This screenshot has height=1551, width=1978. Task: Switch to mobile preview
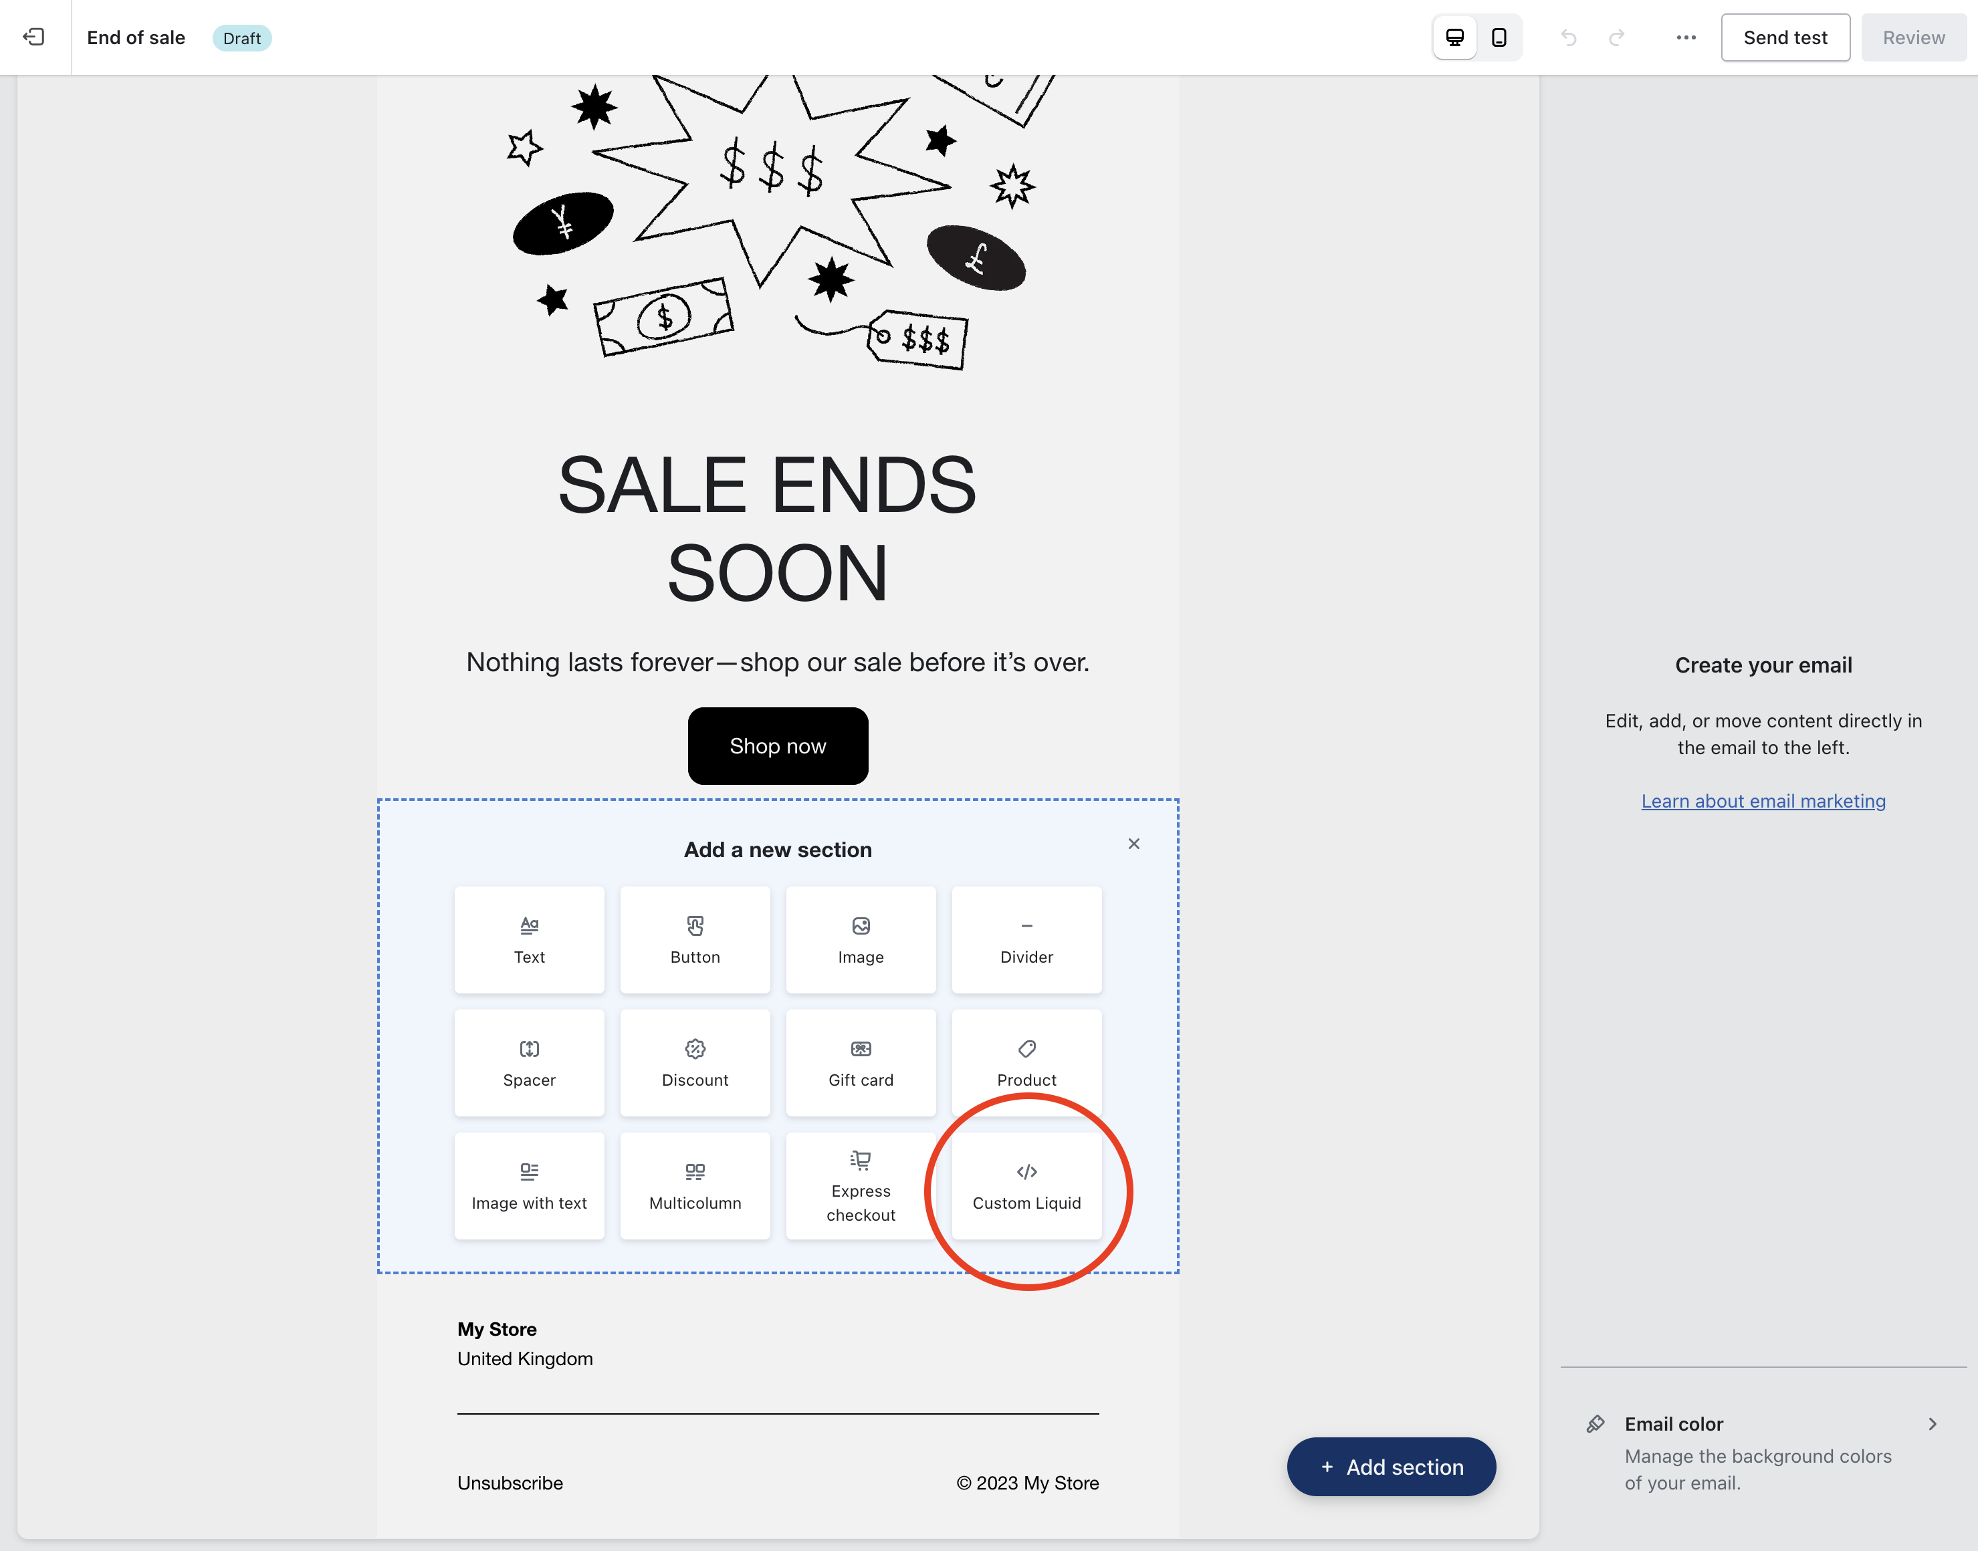pyautogui.click(x=1499, y=37)
